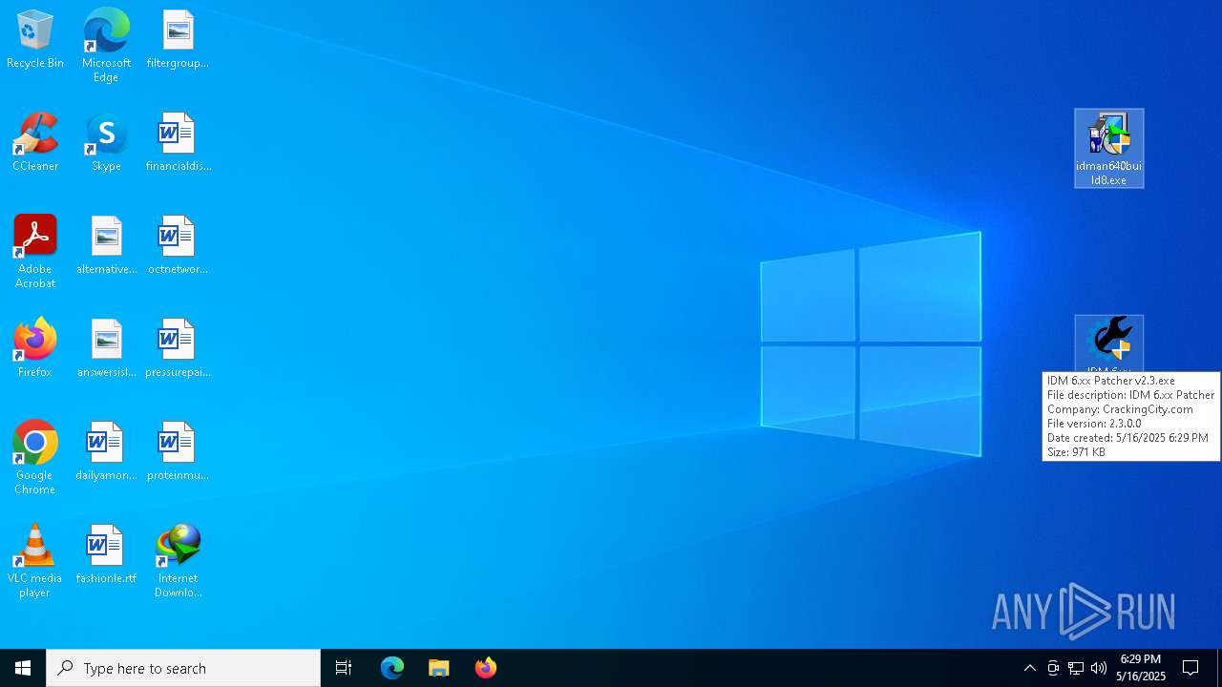The height and width of the screenshot is (687, 1222).
Task: Select proteinmu Word document
Action: point(178,451)
